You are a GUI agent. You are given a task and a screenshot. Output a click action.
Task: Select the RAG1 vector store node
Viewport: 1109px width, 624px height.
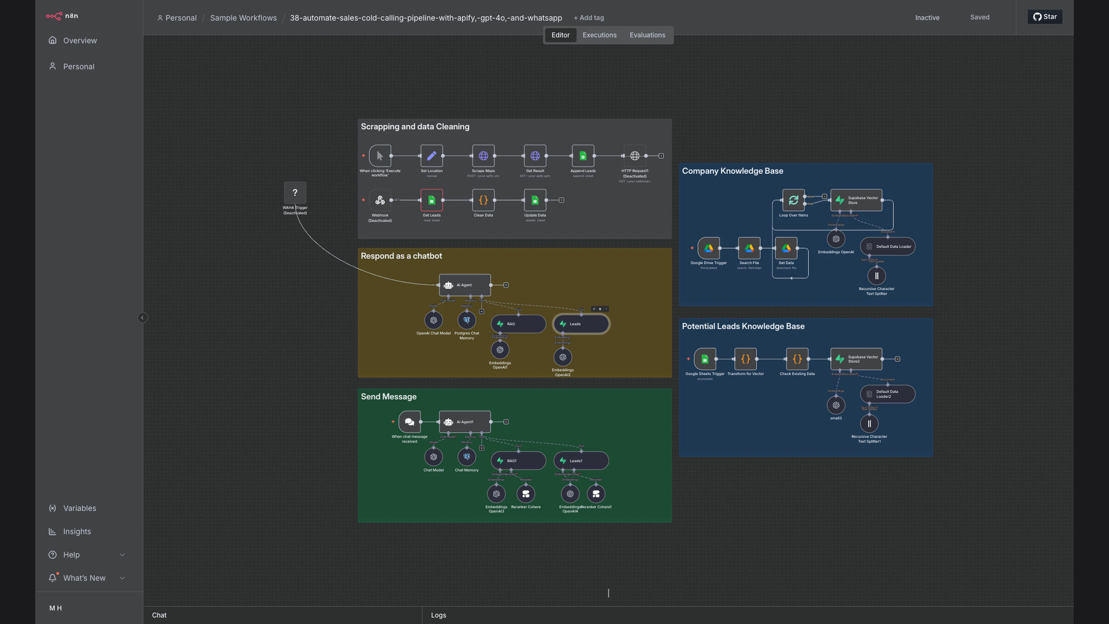pos(519,461)
